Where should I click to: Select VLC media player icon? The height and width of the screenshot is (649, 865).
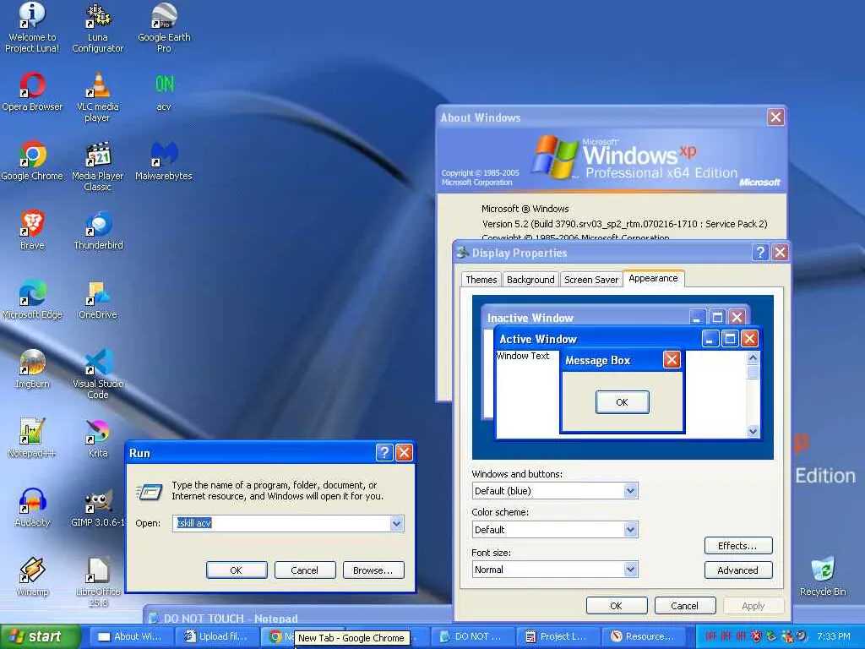coord(98,97)
